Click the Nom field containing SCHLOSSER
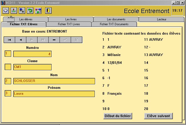Image resolution: width=186 pixels, height=125 pixels. [x=54, y=81]
